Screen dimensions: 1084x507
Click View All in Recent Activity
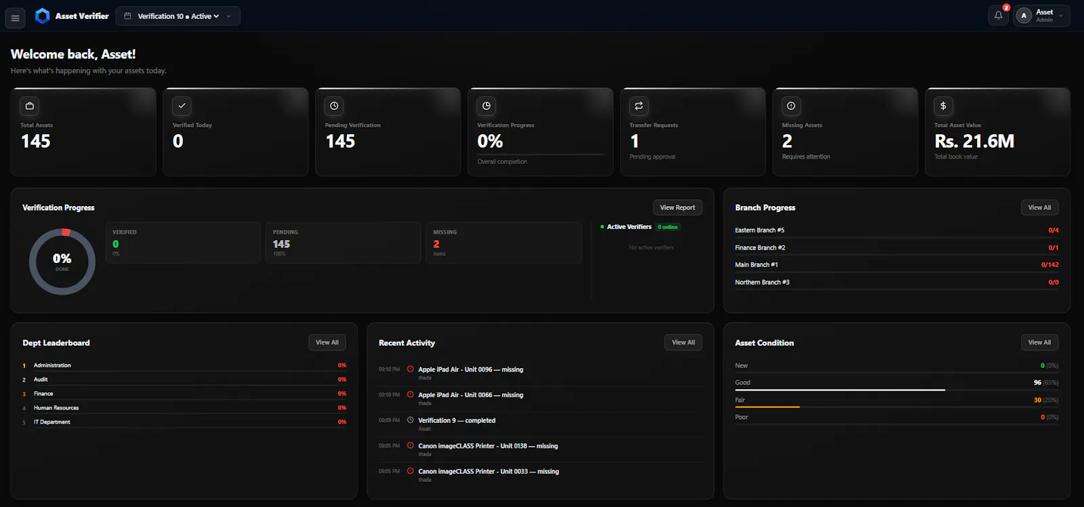click(683, 342)
